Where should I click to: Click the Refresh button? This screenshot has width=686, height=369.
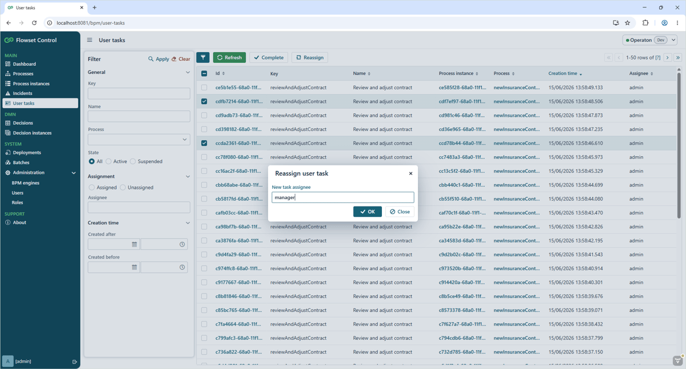click(229, 58)
